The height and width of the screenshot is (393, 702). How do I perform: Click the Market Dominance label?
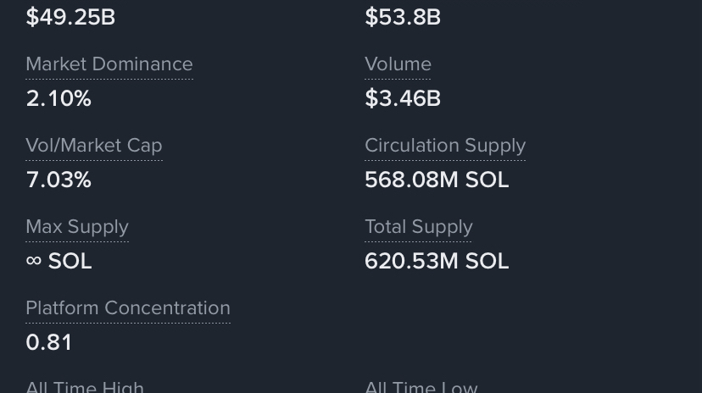[109, 64]
